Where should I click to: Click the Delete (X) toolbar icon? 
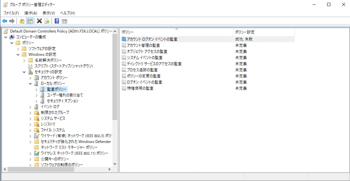[39, 21]
